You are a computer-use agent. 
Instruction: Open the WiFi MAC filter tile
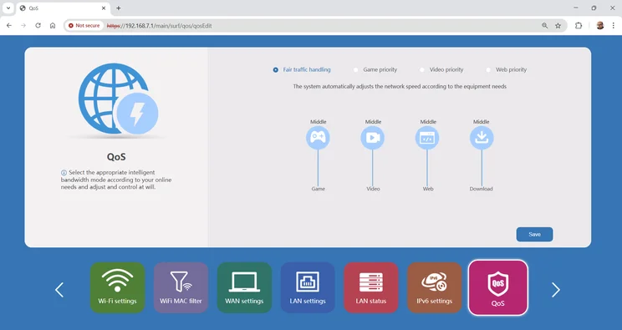click(181, 287)
